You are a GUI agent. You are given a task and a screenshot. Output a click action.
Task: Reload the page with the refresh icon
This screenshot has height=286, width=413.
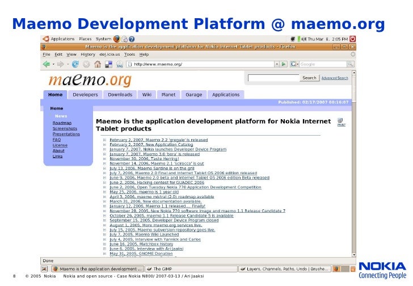75,64
